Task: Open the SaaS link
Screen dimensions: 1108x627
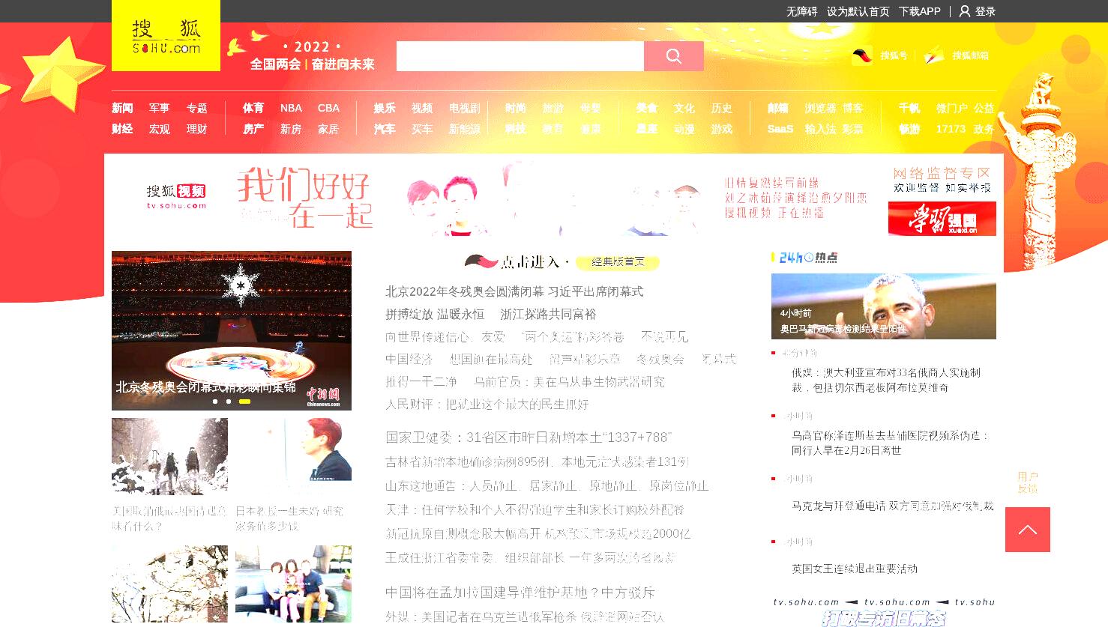Action: click(780, 129)
